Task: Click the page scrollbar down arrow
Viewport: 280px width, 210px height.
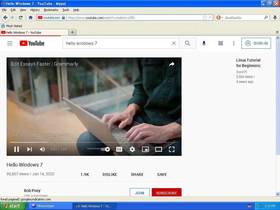Action: pos(278,194)
